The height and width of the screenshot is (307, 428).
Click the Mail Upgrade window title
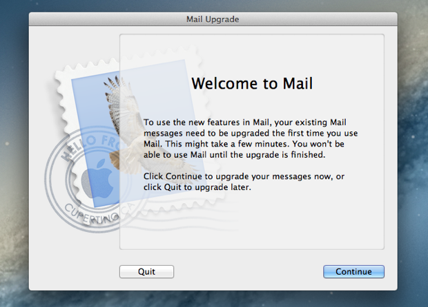click(x=213, y=19)
